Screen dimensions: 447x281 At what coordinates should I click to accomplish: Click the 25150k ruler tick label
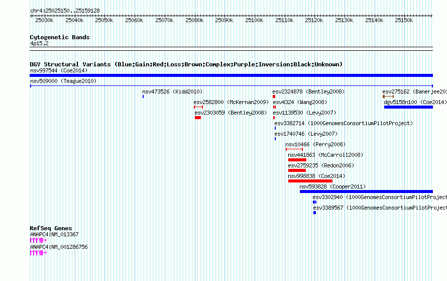(404, 20)
